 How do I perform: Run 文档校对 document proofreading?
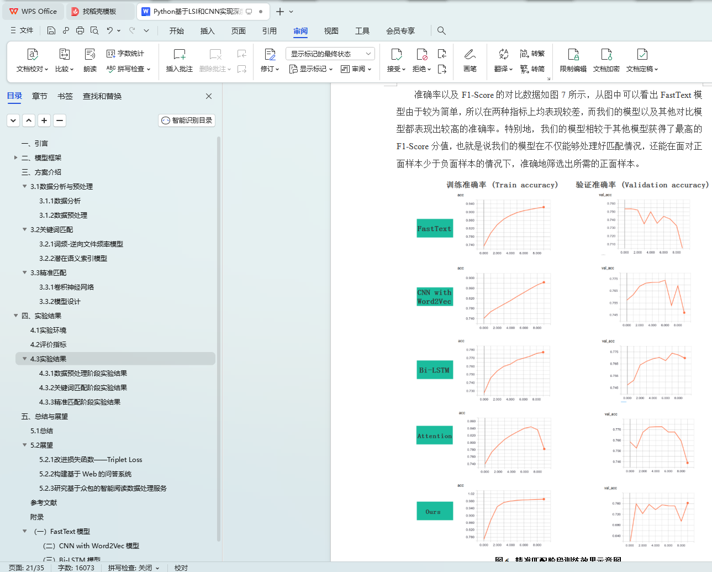[32, 61]
